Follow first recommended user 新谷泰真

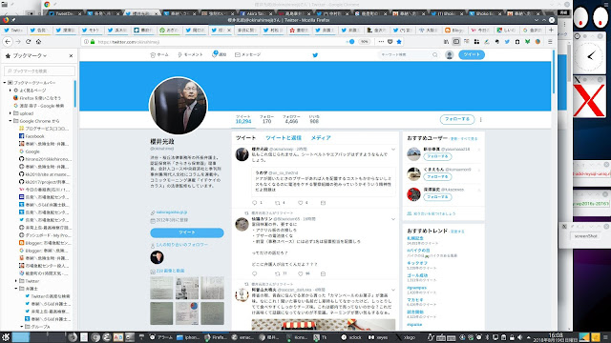tap(437, 156)
